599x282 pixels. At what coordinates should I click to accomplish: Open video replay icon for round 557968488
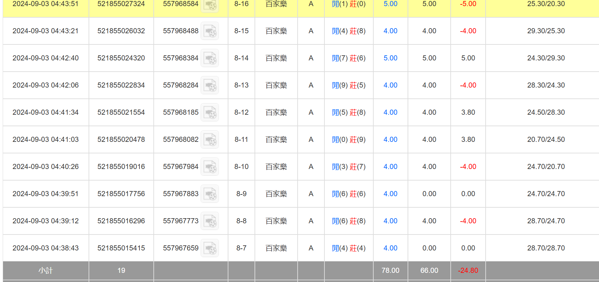tap(209, 31)
